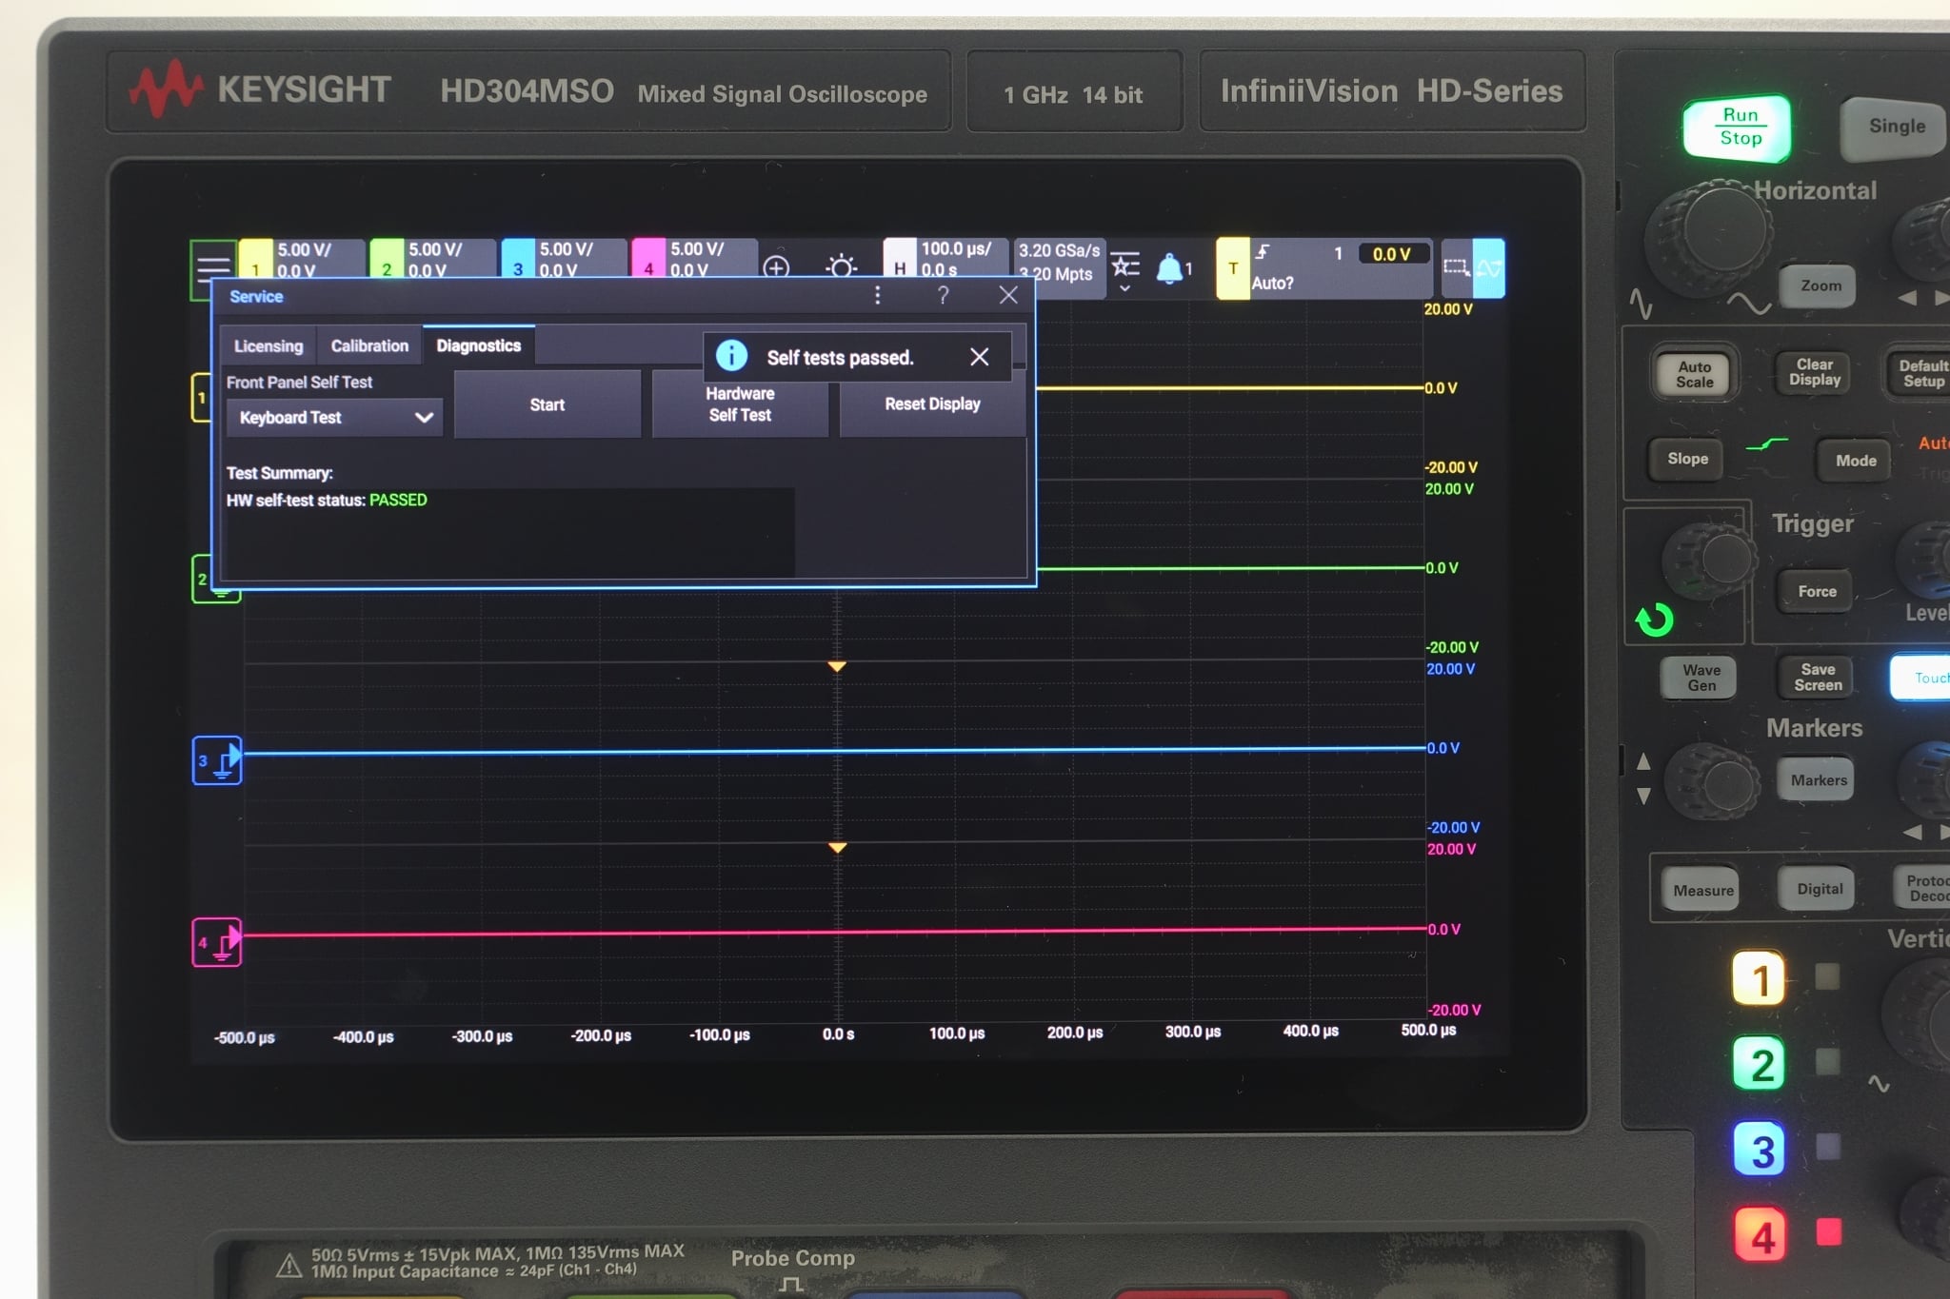Tap the PASSED status text
Image resolution: width=1950 pixels, height=1299 pixels.
pos(398,501)
